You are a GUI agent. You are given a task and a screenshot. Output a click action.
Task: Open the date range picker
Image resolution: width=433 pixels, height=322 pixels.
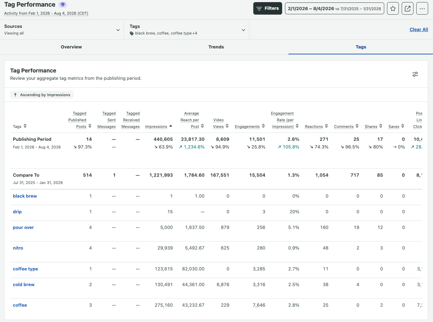click(x=334, y=8)
